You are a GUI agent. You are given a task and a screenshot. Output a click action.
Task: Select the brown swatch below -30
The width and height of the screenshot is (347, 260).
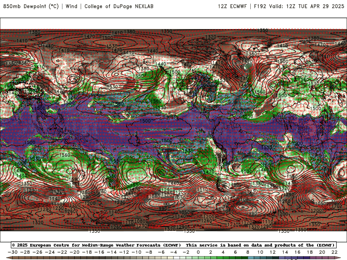pos(16,258)
